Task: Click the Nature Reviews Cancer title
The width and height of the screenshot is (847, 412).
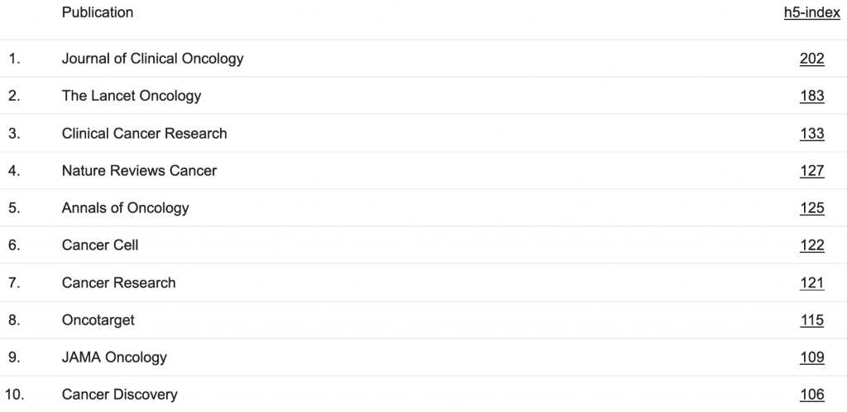Action: coord(139,171)
